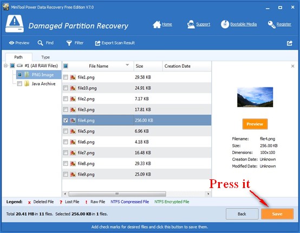Click the share icon at toolbar right
300x233 pixels.
290,43
